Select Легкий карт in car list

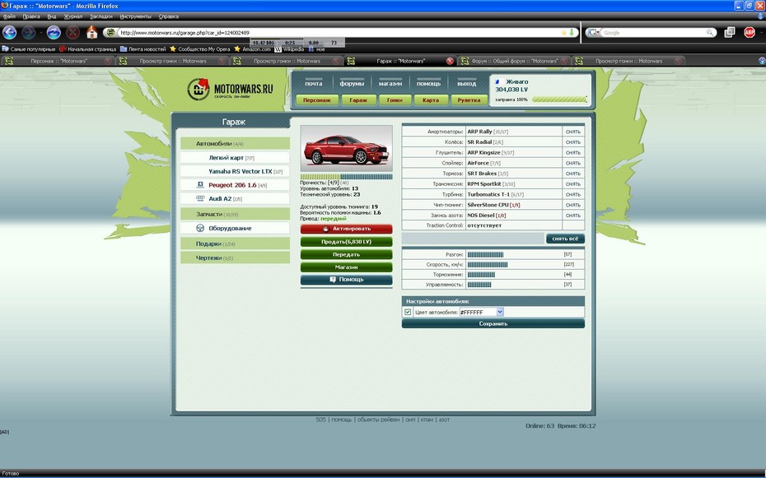coord(235,157)
